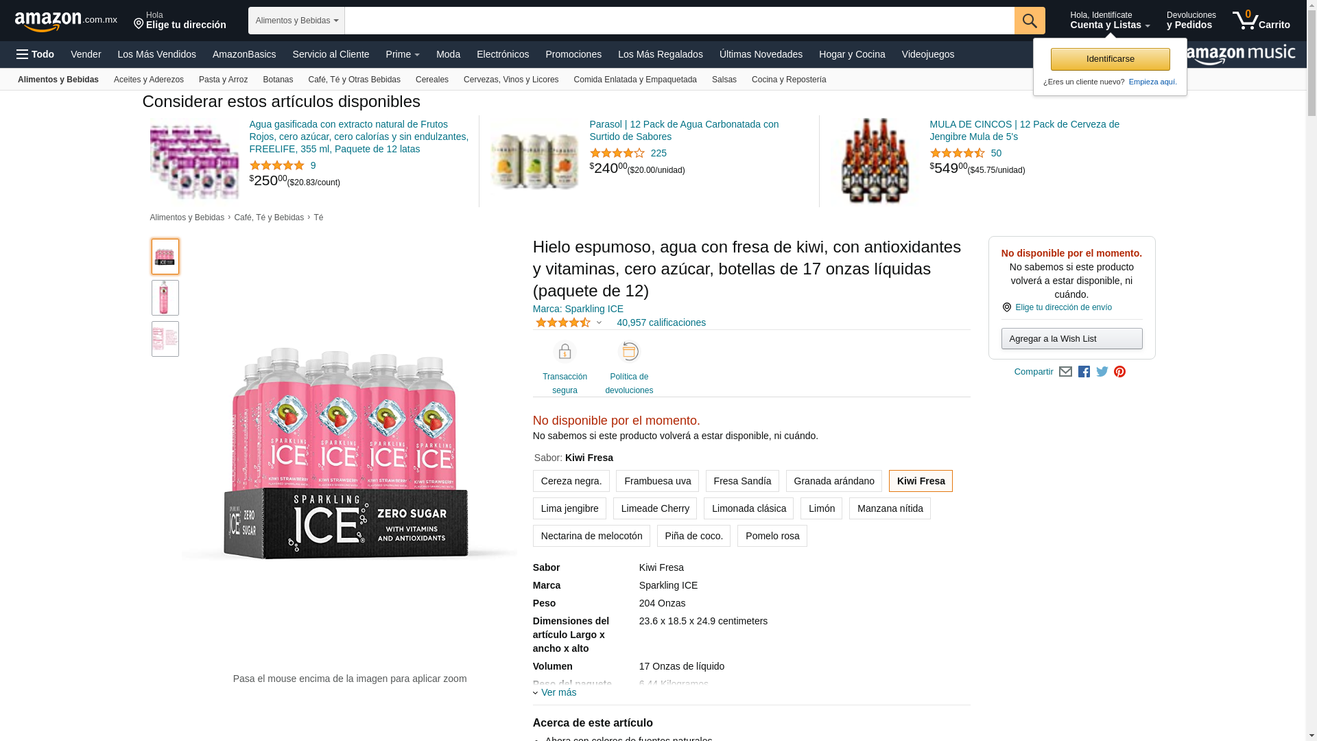This screenshot has width=1317, height=741.
Task: Click into the search text field
Action: 679,21
